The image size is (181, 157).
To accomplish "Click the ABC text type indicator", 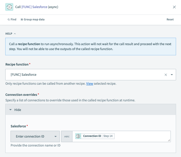I will (x=67, y=137).
